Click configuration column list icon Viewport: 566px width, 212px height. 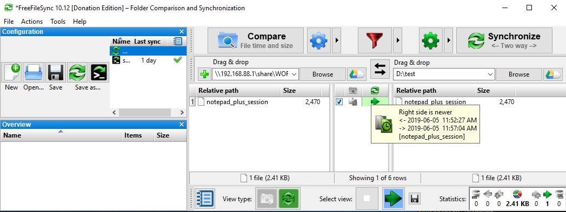coord(178,42)
